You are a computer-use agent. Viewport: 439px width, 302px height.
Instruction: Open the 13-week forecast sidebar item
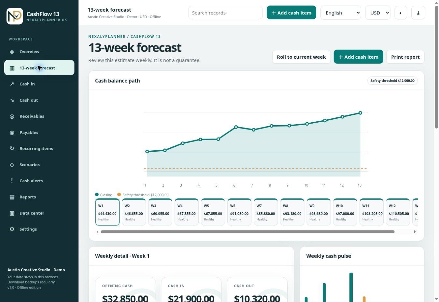pyautogui.click(x=39, y=68)
